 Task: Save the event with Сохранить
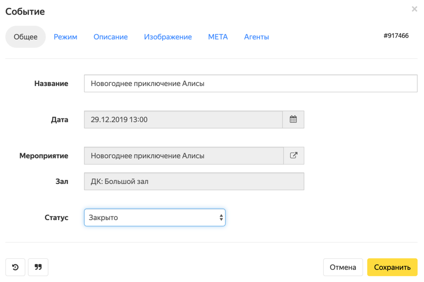[x=393, y=267]
